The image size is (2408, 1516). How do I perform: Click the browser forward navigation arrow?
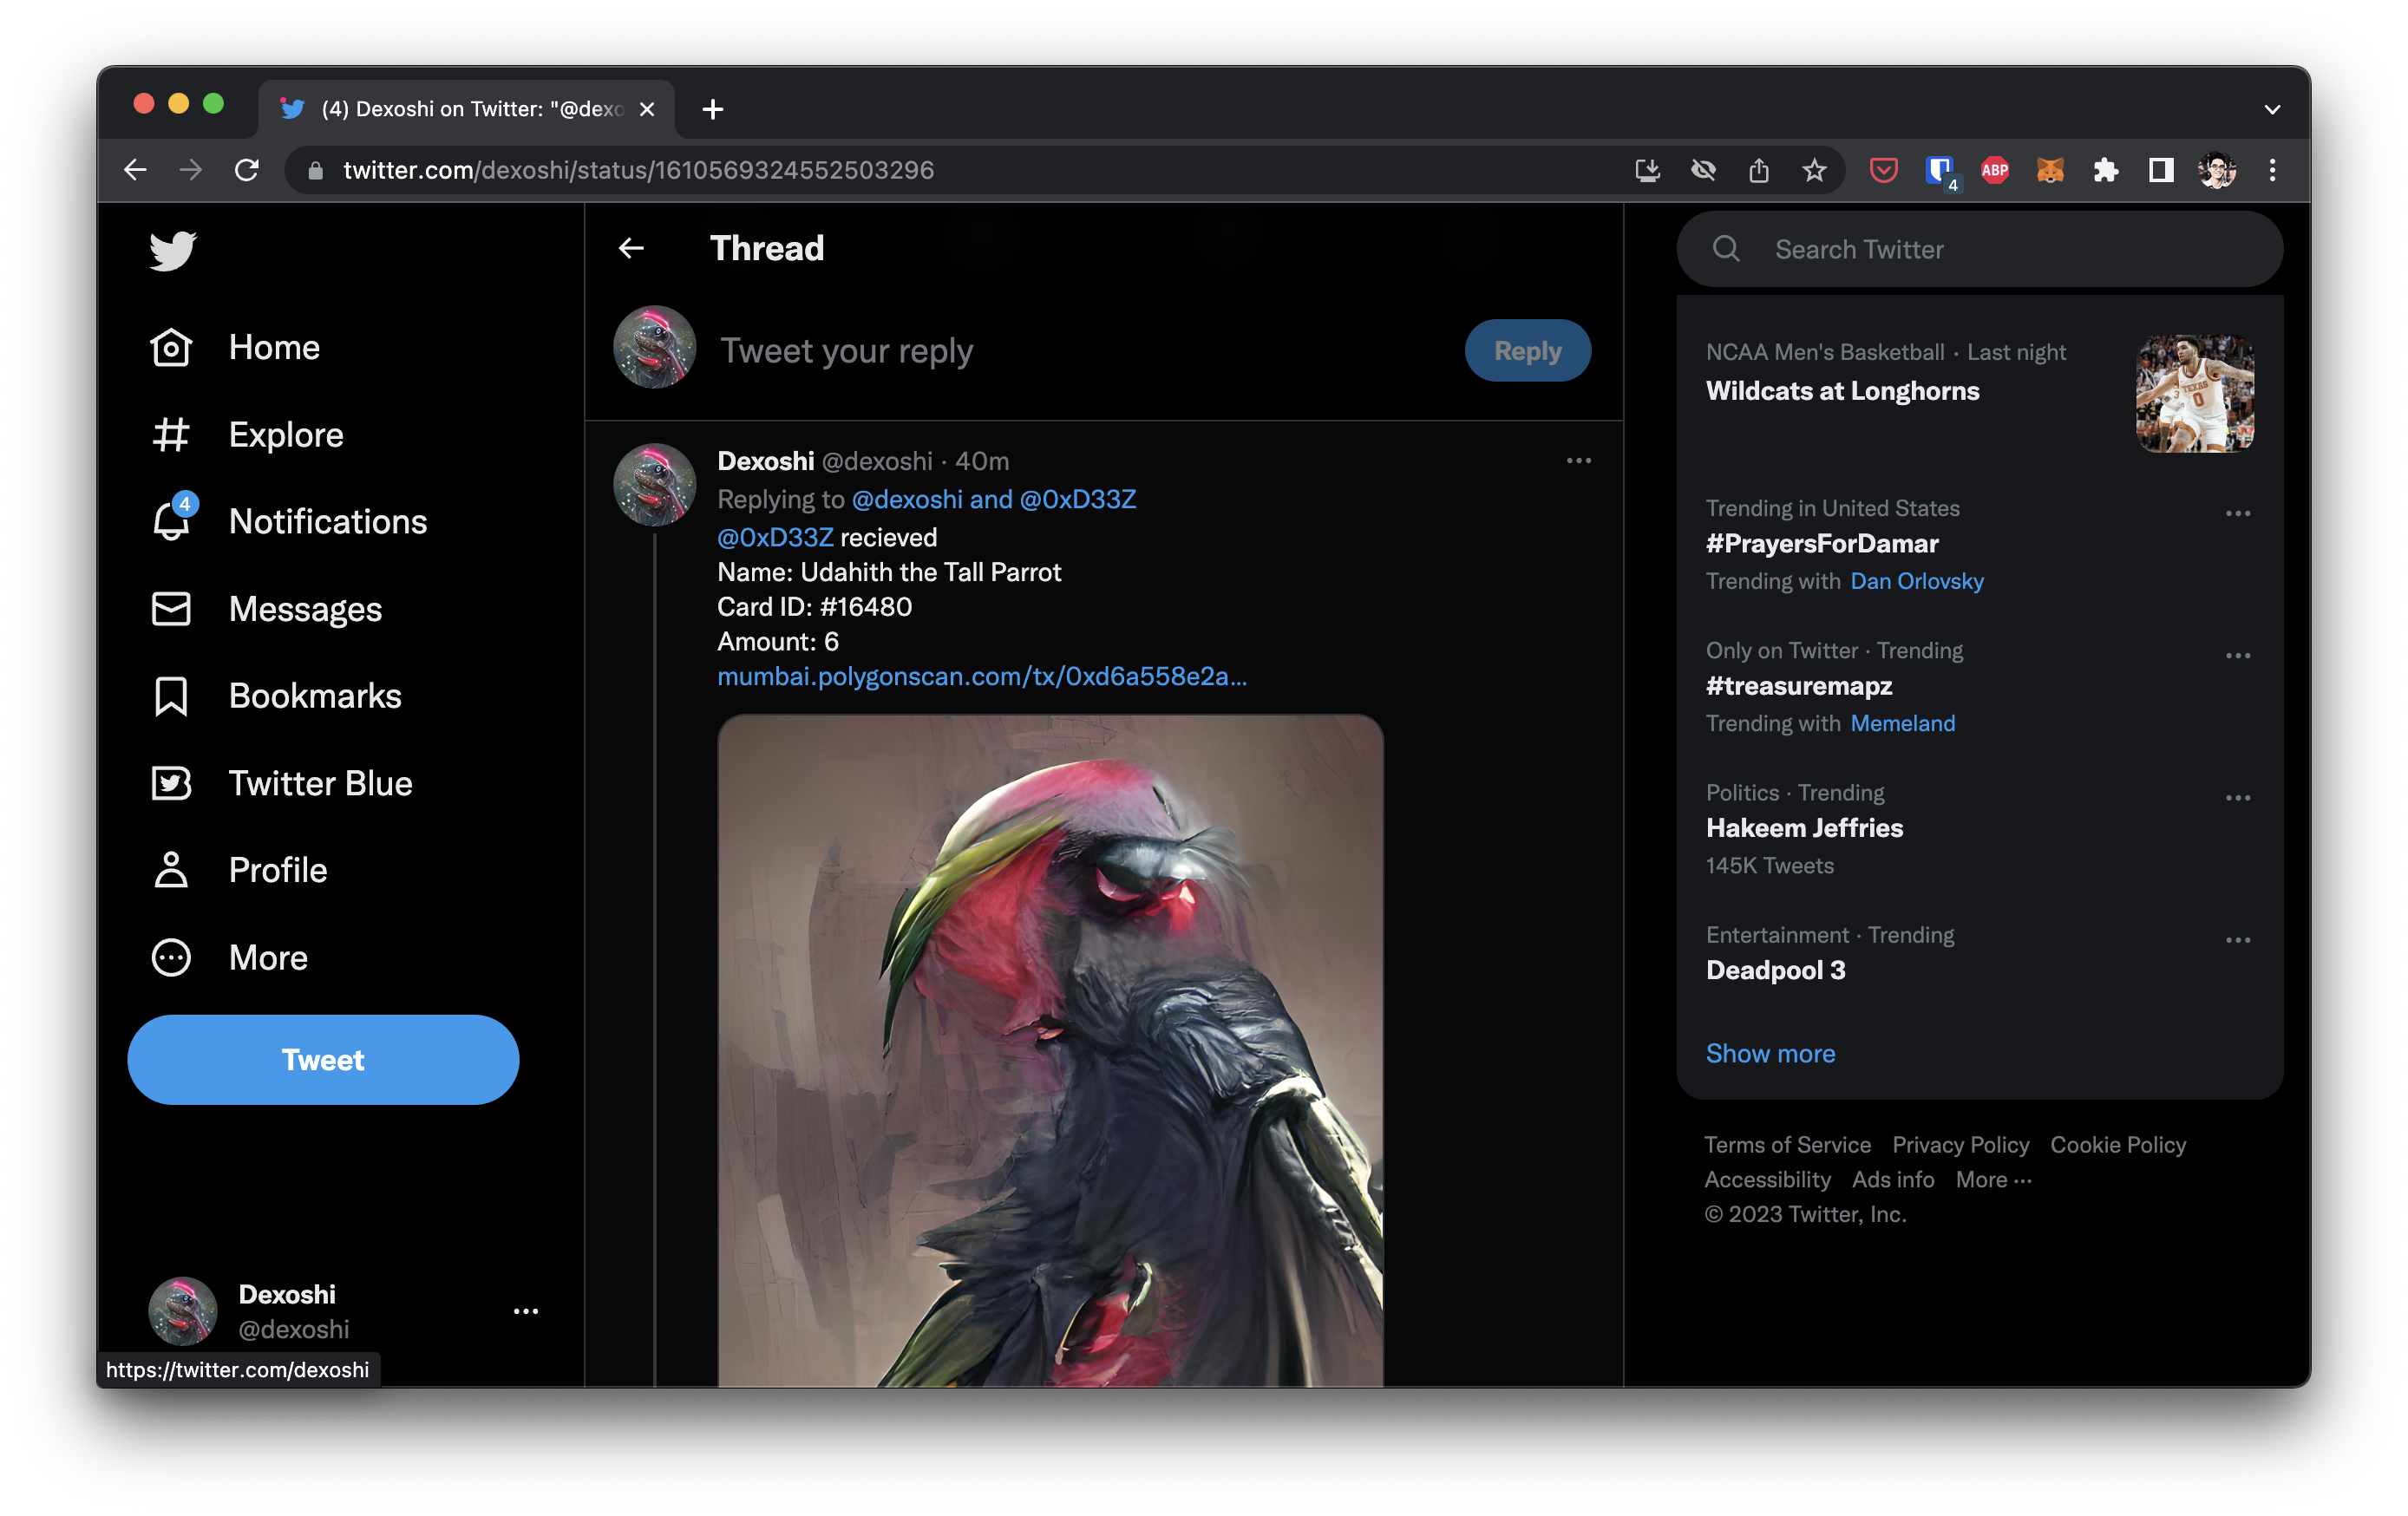pyautogui.click(x=191, y=170)
